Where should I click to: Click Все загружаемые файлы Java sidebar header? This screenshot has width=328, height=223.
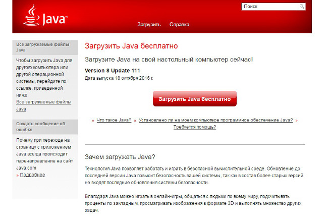pyautogui.click(x=45, y=47)
